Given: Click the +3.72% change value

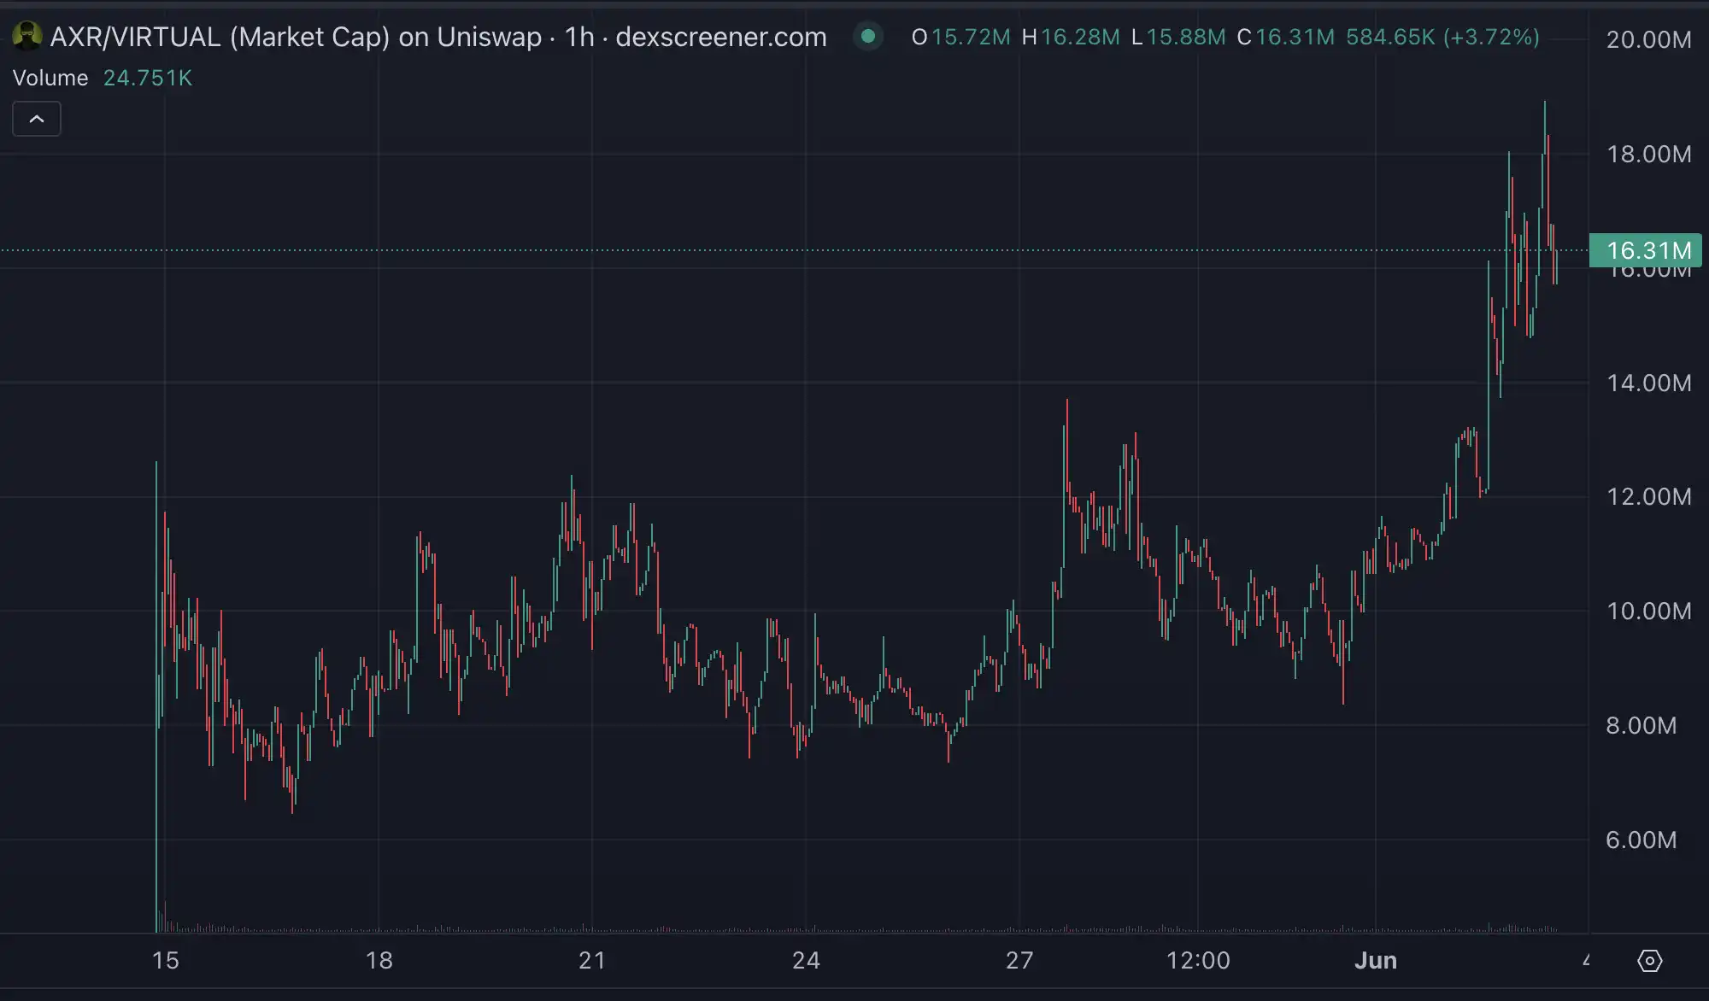Looking at the screenshot, I should pos(1491,37).
